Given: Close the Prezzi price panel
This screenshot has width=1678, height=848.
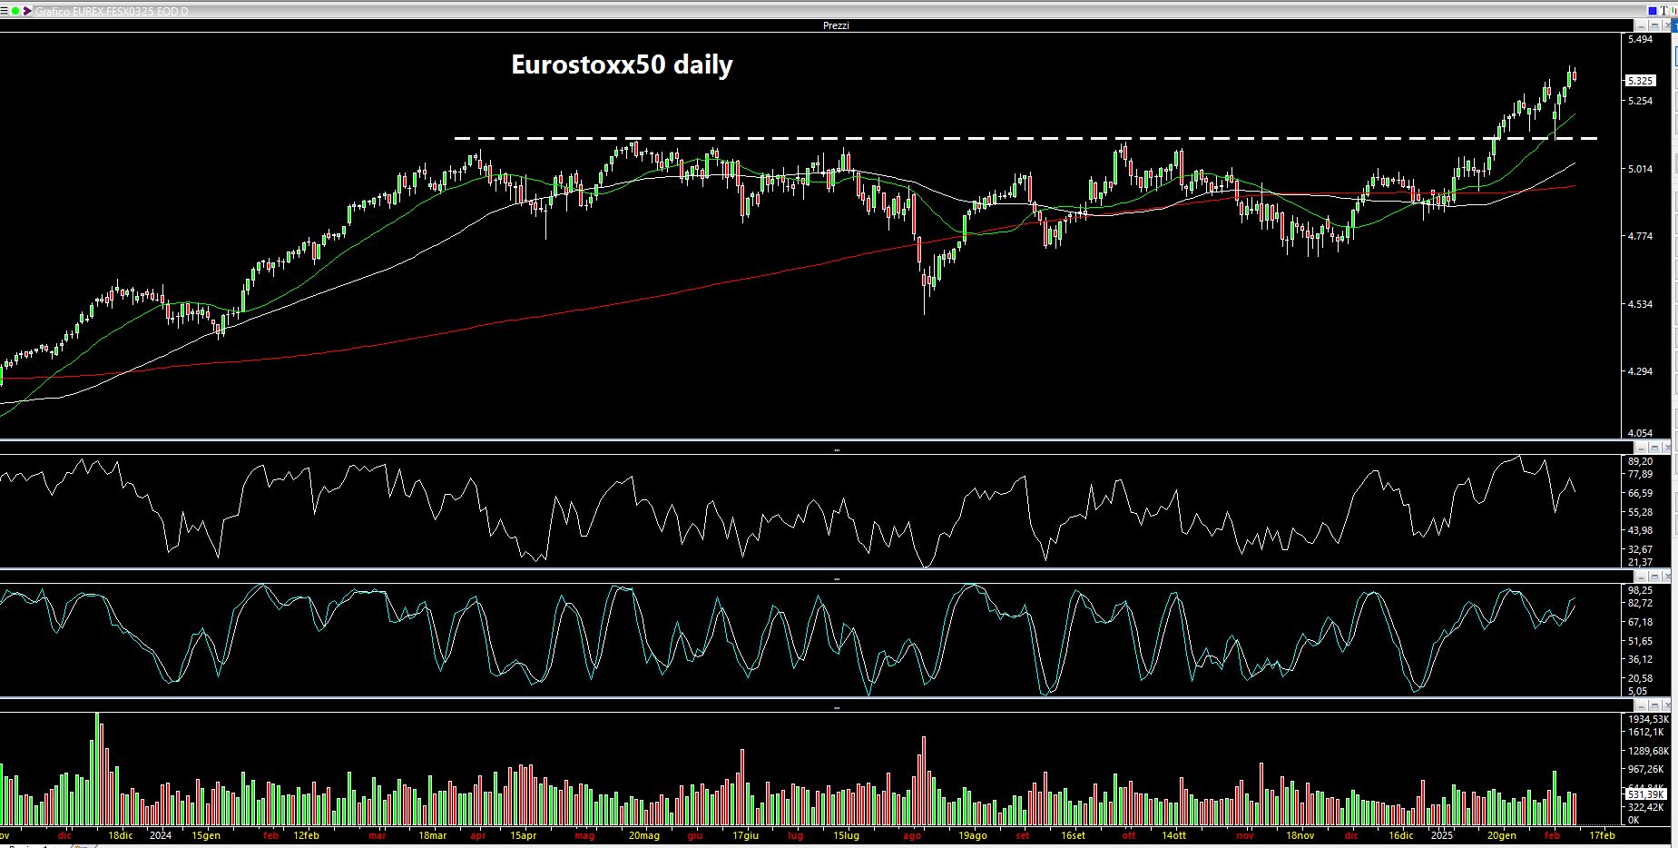Looking at the screenshot, I should pyautogui.click(x=1667, y=25).
